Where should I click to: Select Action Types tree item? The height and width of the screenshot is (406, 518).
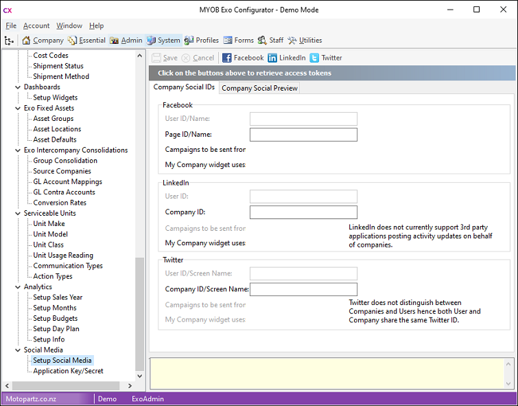pyautogui.click(x=53, y=276)
